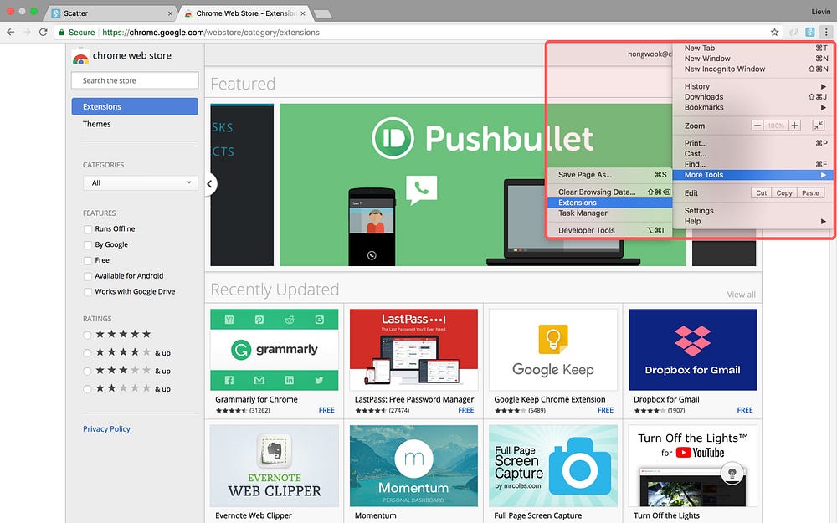837x523 pixels.
Task: Click the Scatter extension icon in toolbar
Action: [809, 32]
